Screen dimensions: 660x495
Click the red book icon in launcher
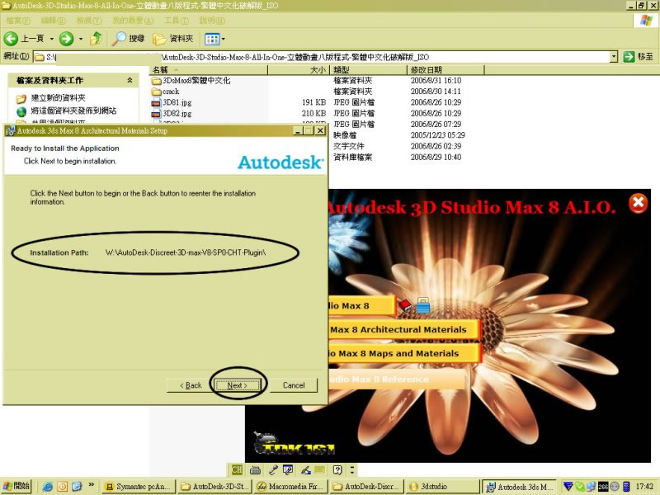click(x=405, y=304)
